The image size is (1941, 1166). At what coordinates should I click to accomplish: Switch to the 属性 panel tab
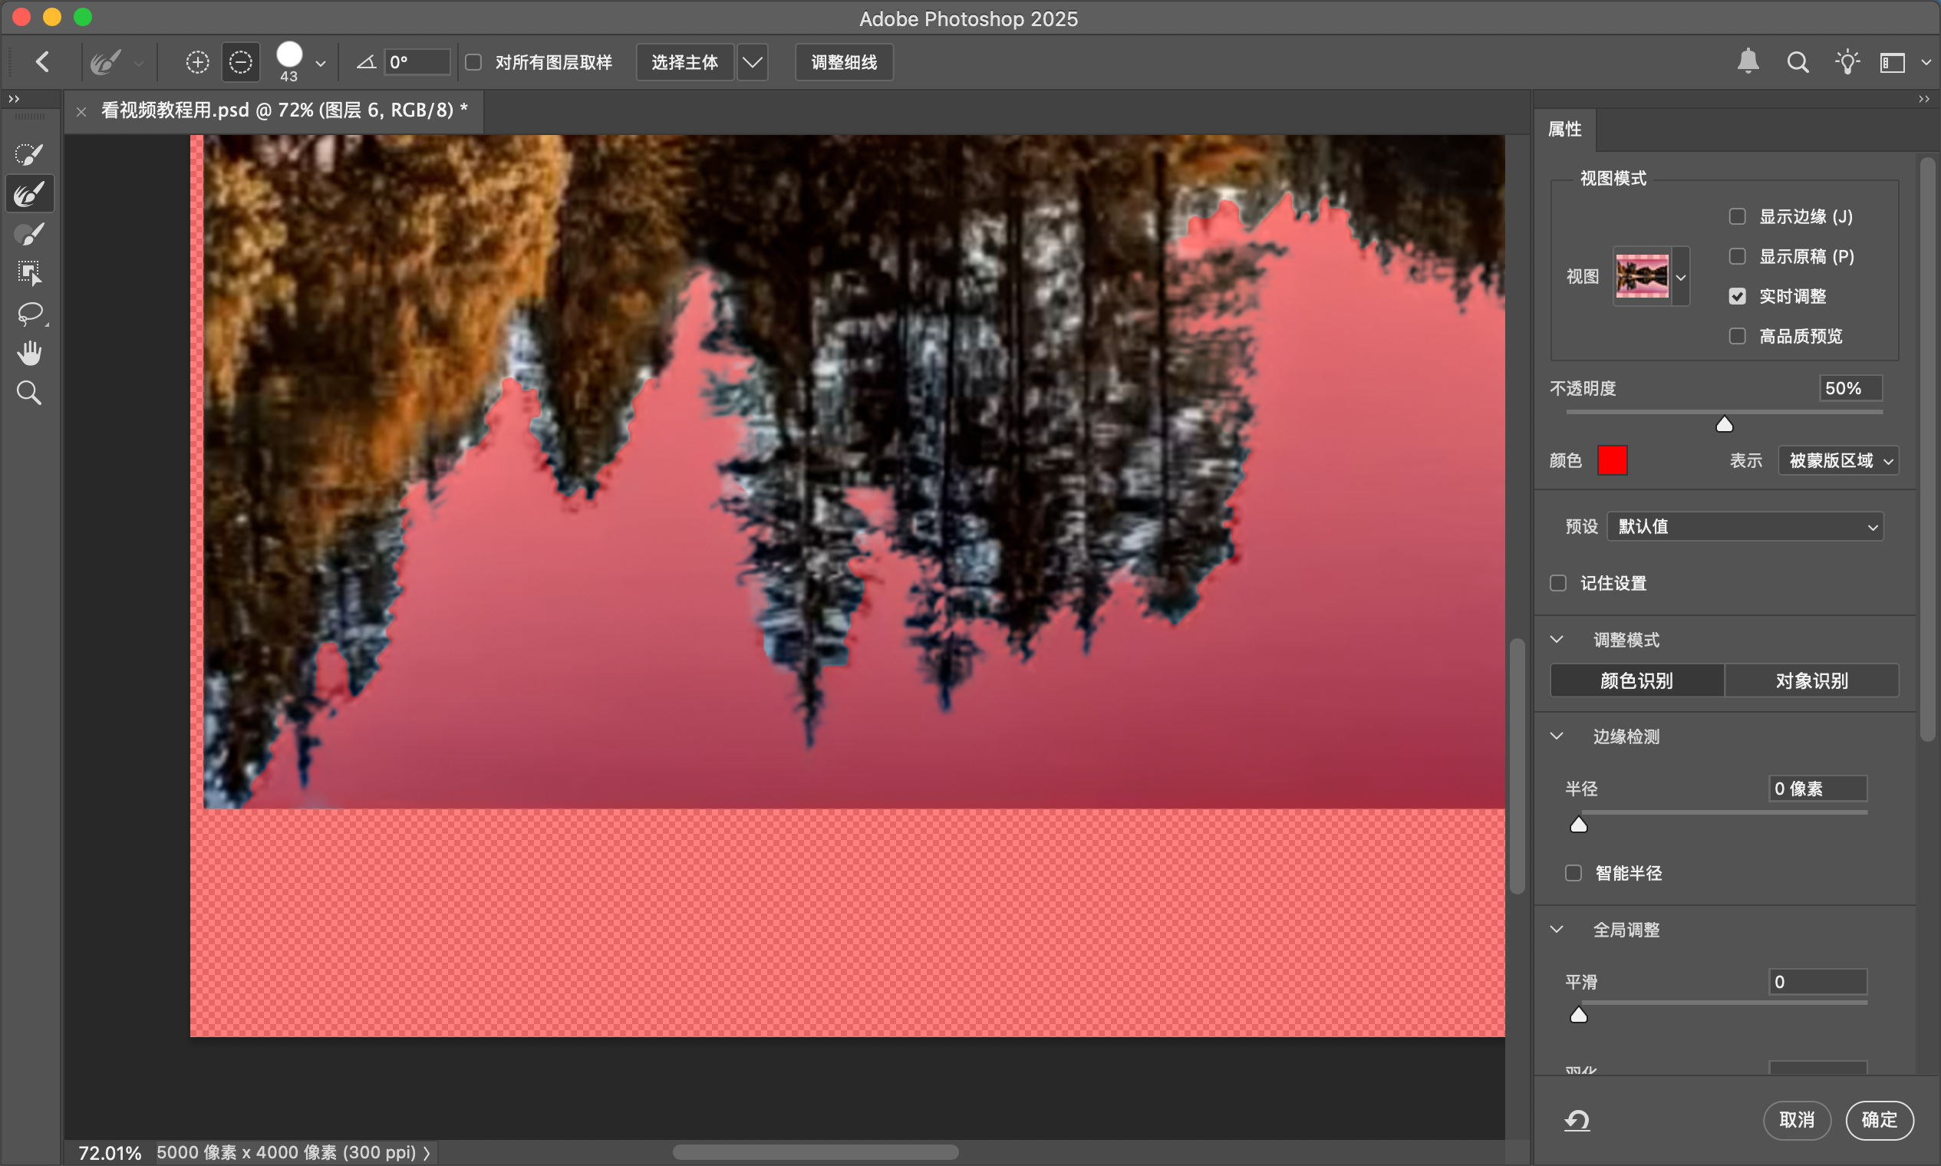1564,130
